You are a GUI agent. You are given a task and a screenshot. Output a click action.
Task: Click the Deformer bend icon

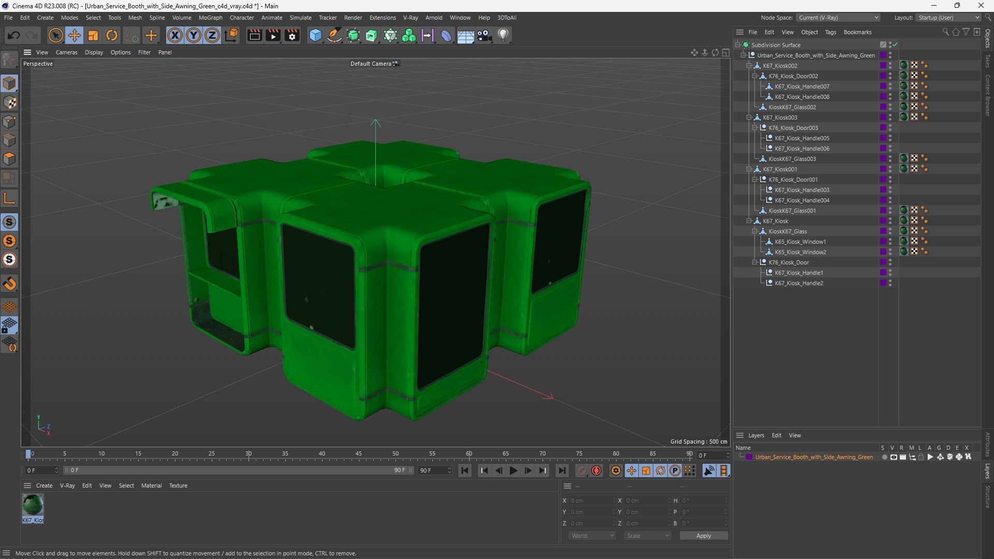[446, 35]
